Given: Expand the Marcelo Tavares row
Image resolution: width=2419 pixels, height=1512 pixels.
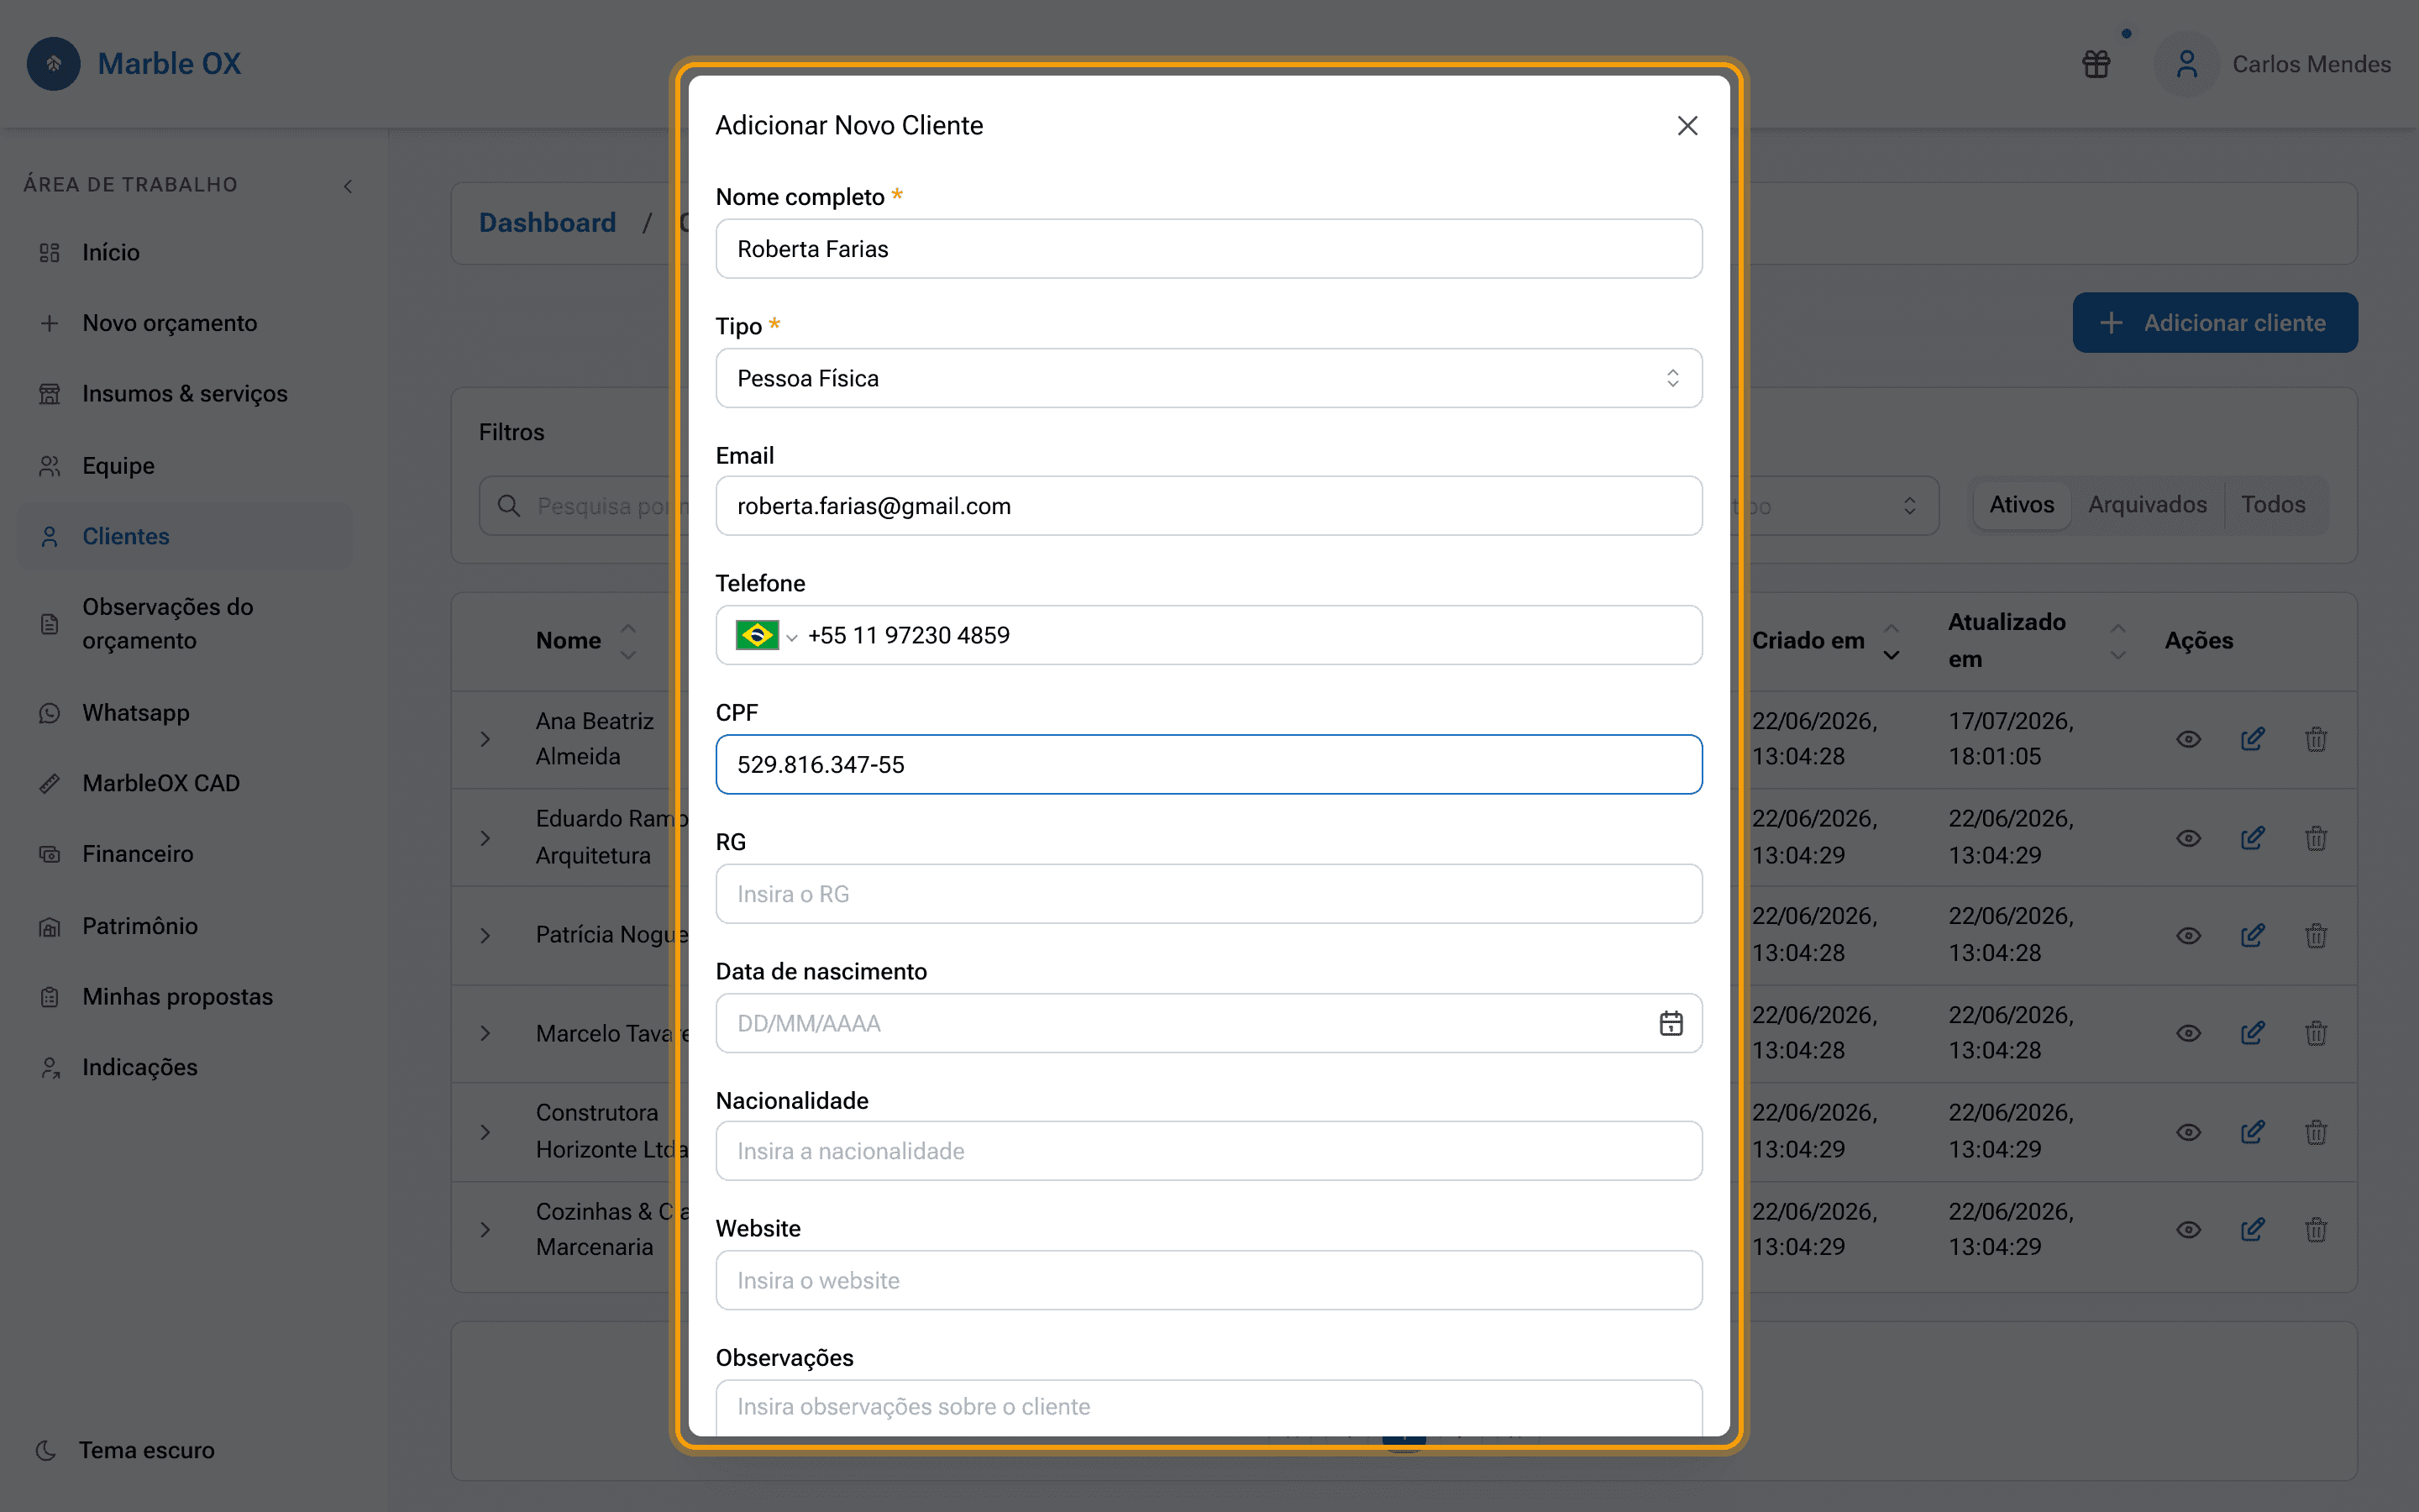Looking at the screenshot, I should click(x=485, y=1033).
